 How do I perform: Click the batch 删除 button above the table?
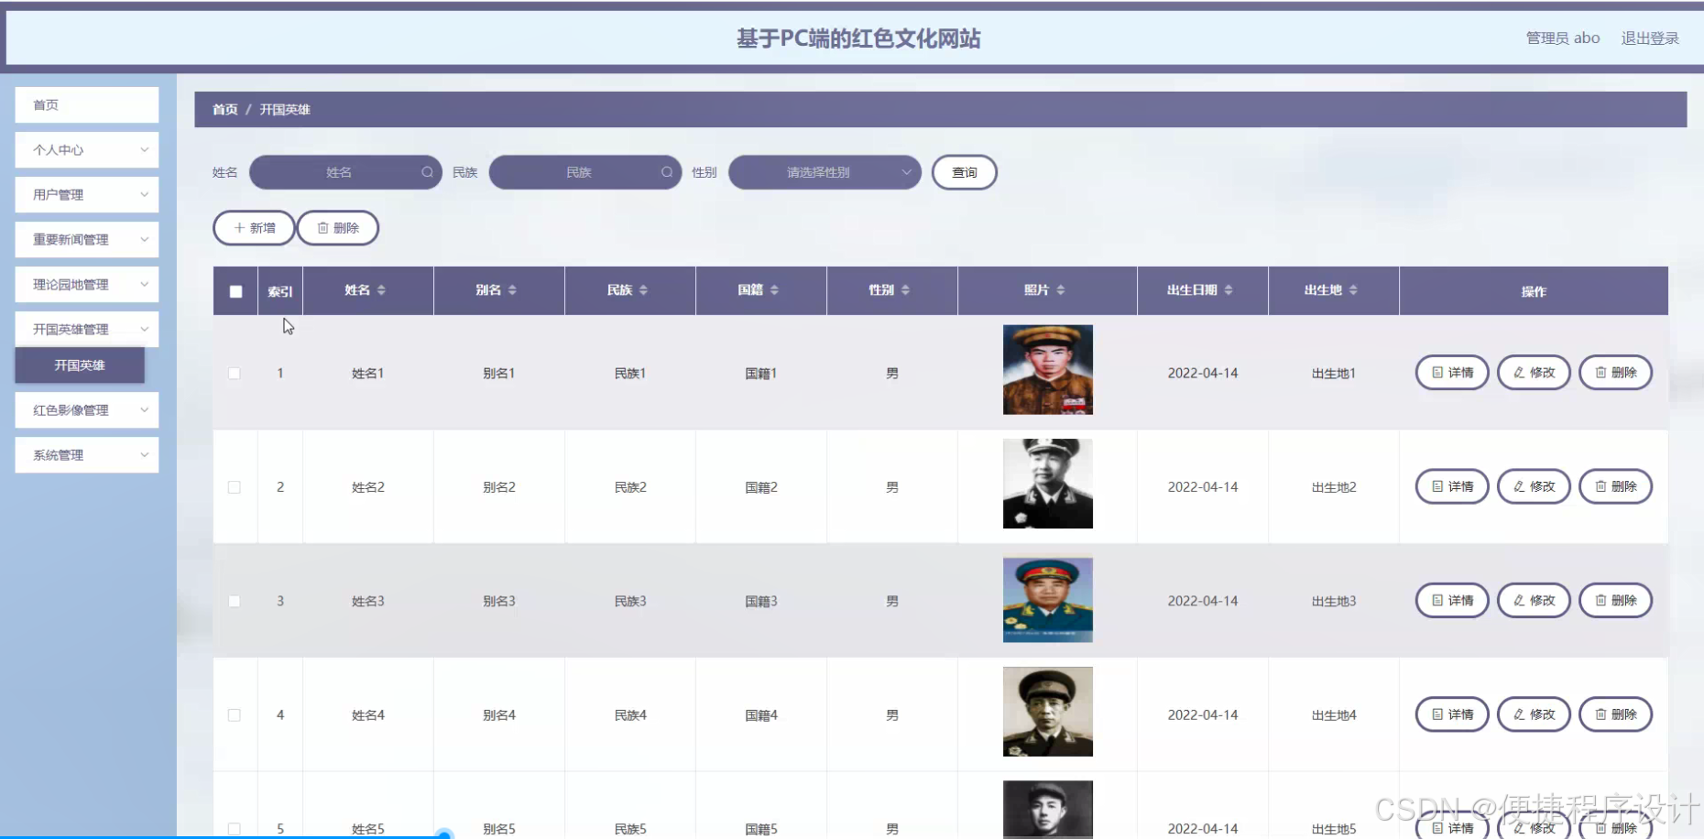coord(338,228)
